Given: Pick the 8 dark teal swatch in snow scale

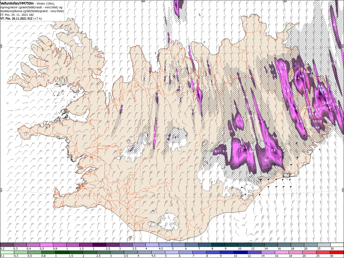Looking at the screenshot, I should [218, 245].
